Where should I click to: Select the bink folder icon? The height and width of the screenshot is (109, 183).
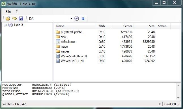[x=58, y=37]
